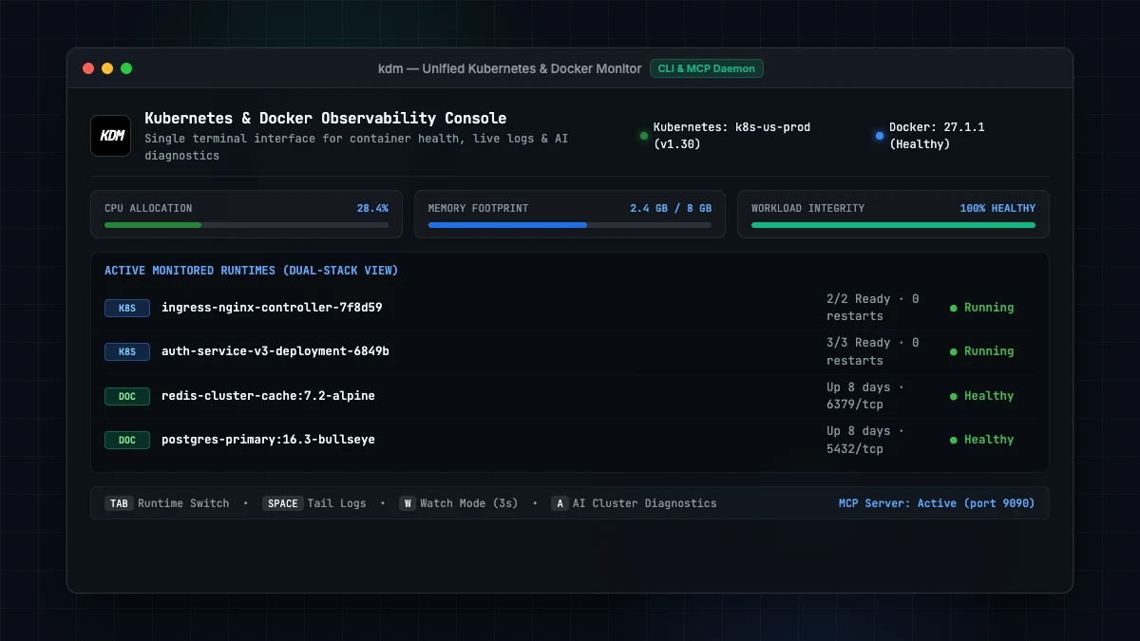Viewport: 1140px width, 641px height.
Task: Click the W key hint icon
Action: (407, 503)
